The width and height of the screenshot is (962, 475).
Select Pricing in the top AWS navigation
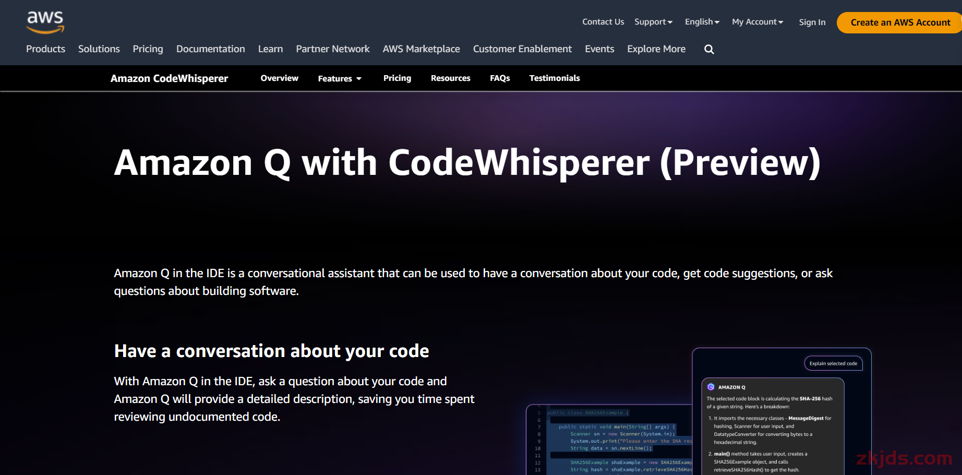(148, 49)
